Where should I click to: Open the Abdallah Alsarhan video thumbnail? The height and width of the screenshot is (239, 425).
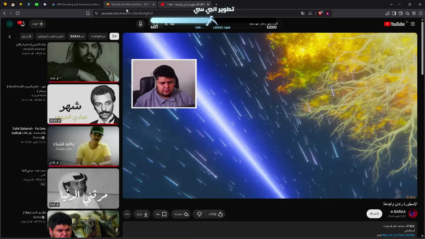[x=83, y=62]
